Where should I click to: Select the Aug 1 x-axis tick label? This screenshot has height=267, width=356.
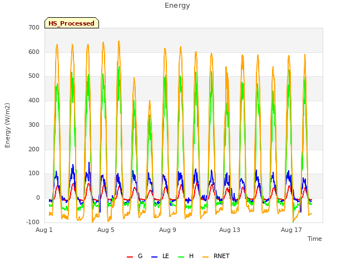(44, 230)
